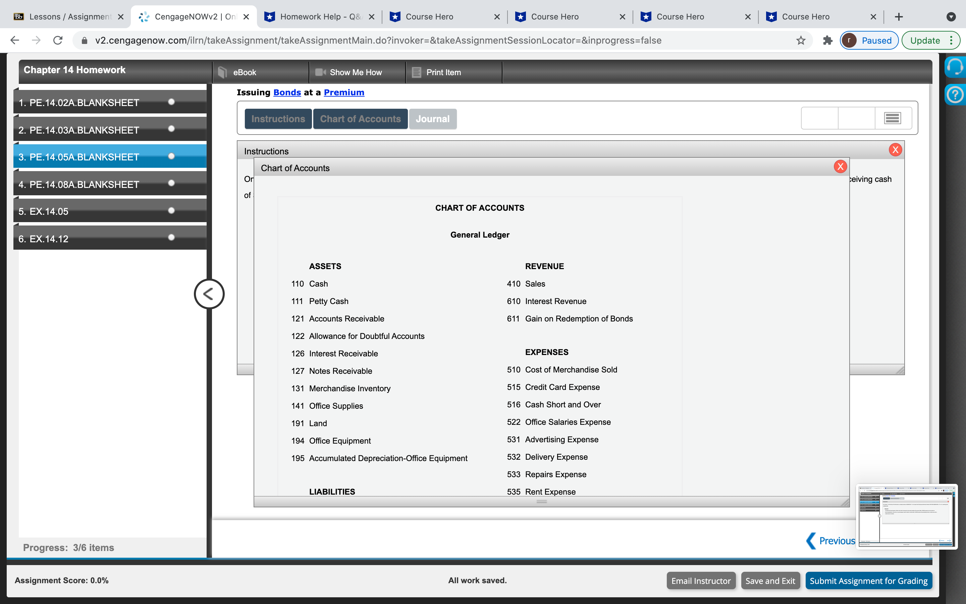
Task: Click the question mark help icon
Action: (x=955, y=95)
